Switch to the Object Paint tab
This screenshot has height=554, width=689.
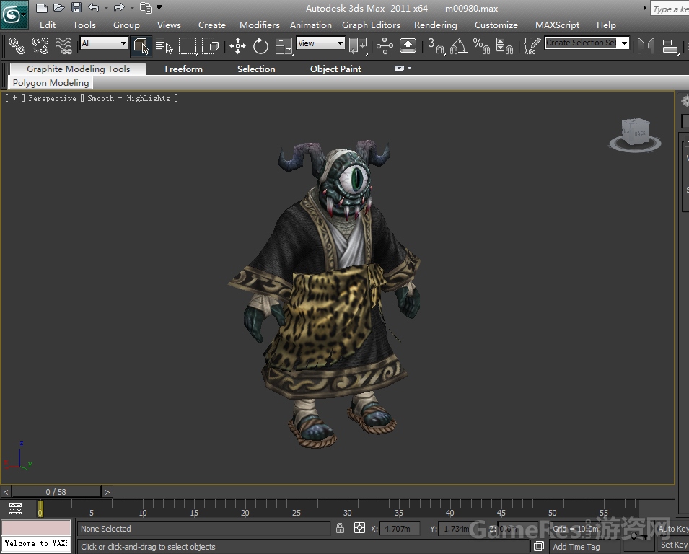point(335,69)
